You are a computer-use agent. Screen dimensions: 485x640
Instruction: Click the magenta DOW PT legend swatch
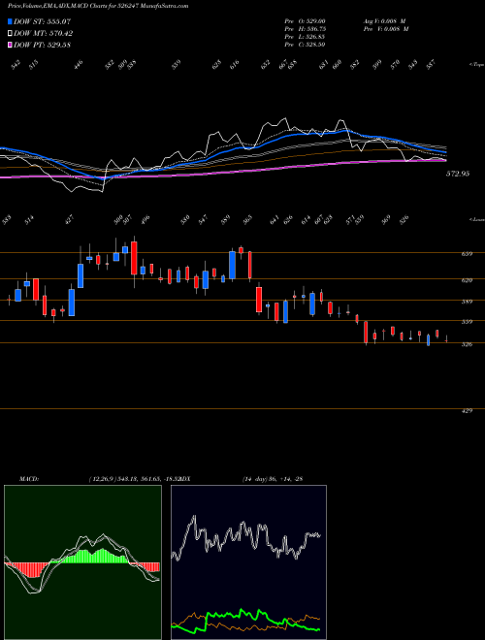[x=10, y=45]
